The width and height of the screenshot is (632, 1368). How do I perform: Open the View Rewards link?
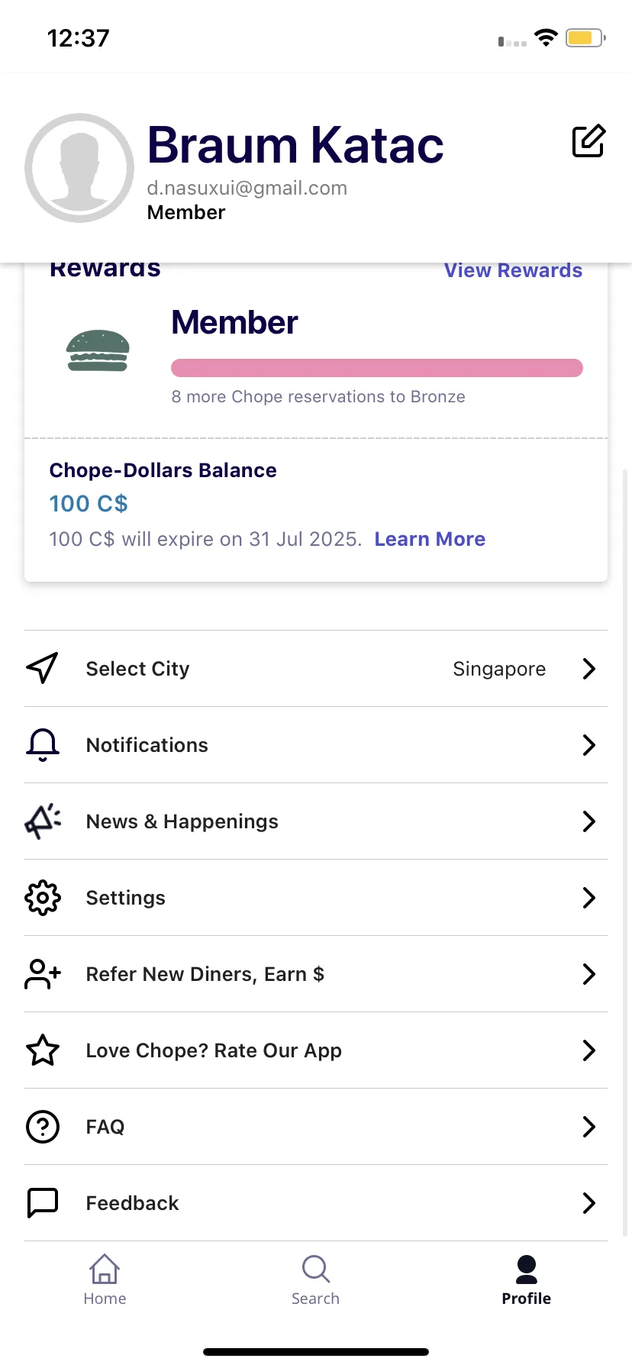point(513,270)
